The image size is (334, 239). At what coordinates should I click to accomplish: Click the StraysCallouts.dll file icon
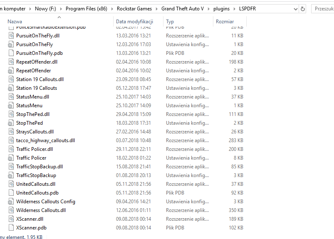coord(11,131)
